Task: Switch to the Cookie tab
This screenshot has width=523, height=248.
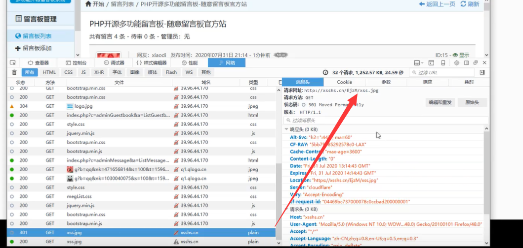Action: pyautogui.click(x=344, y=82)
